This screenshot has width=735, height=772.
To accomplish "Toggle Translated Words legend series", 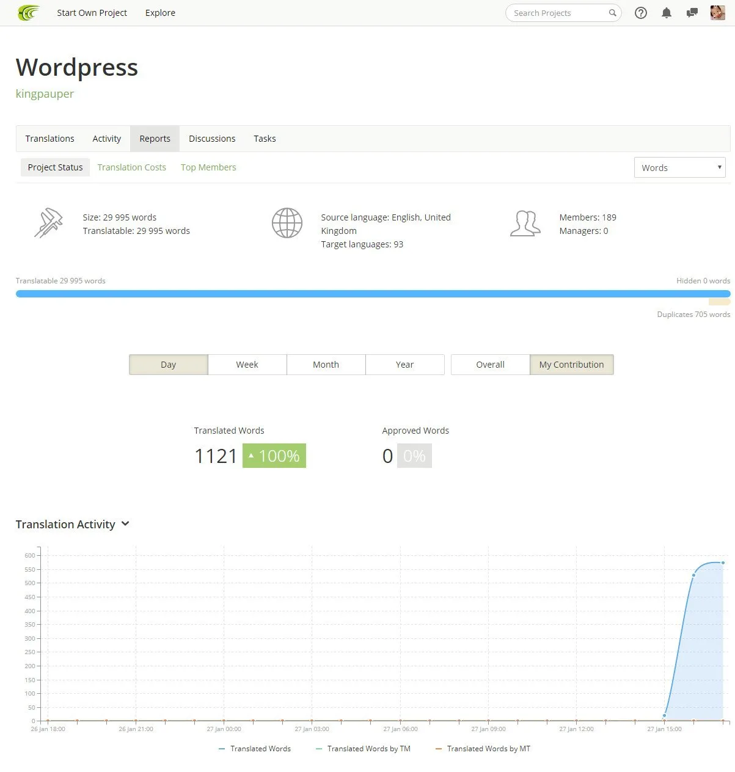I will (255, 749).
